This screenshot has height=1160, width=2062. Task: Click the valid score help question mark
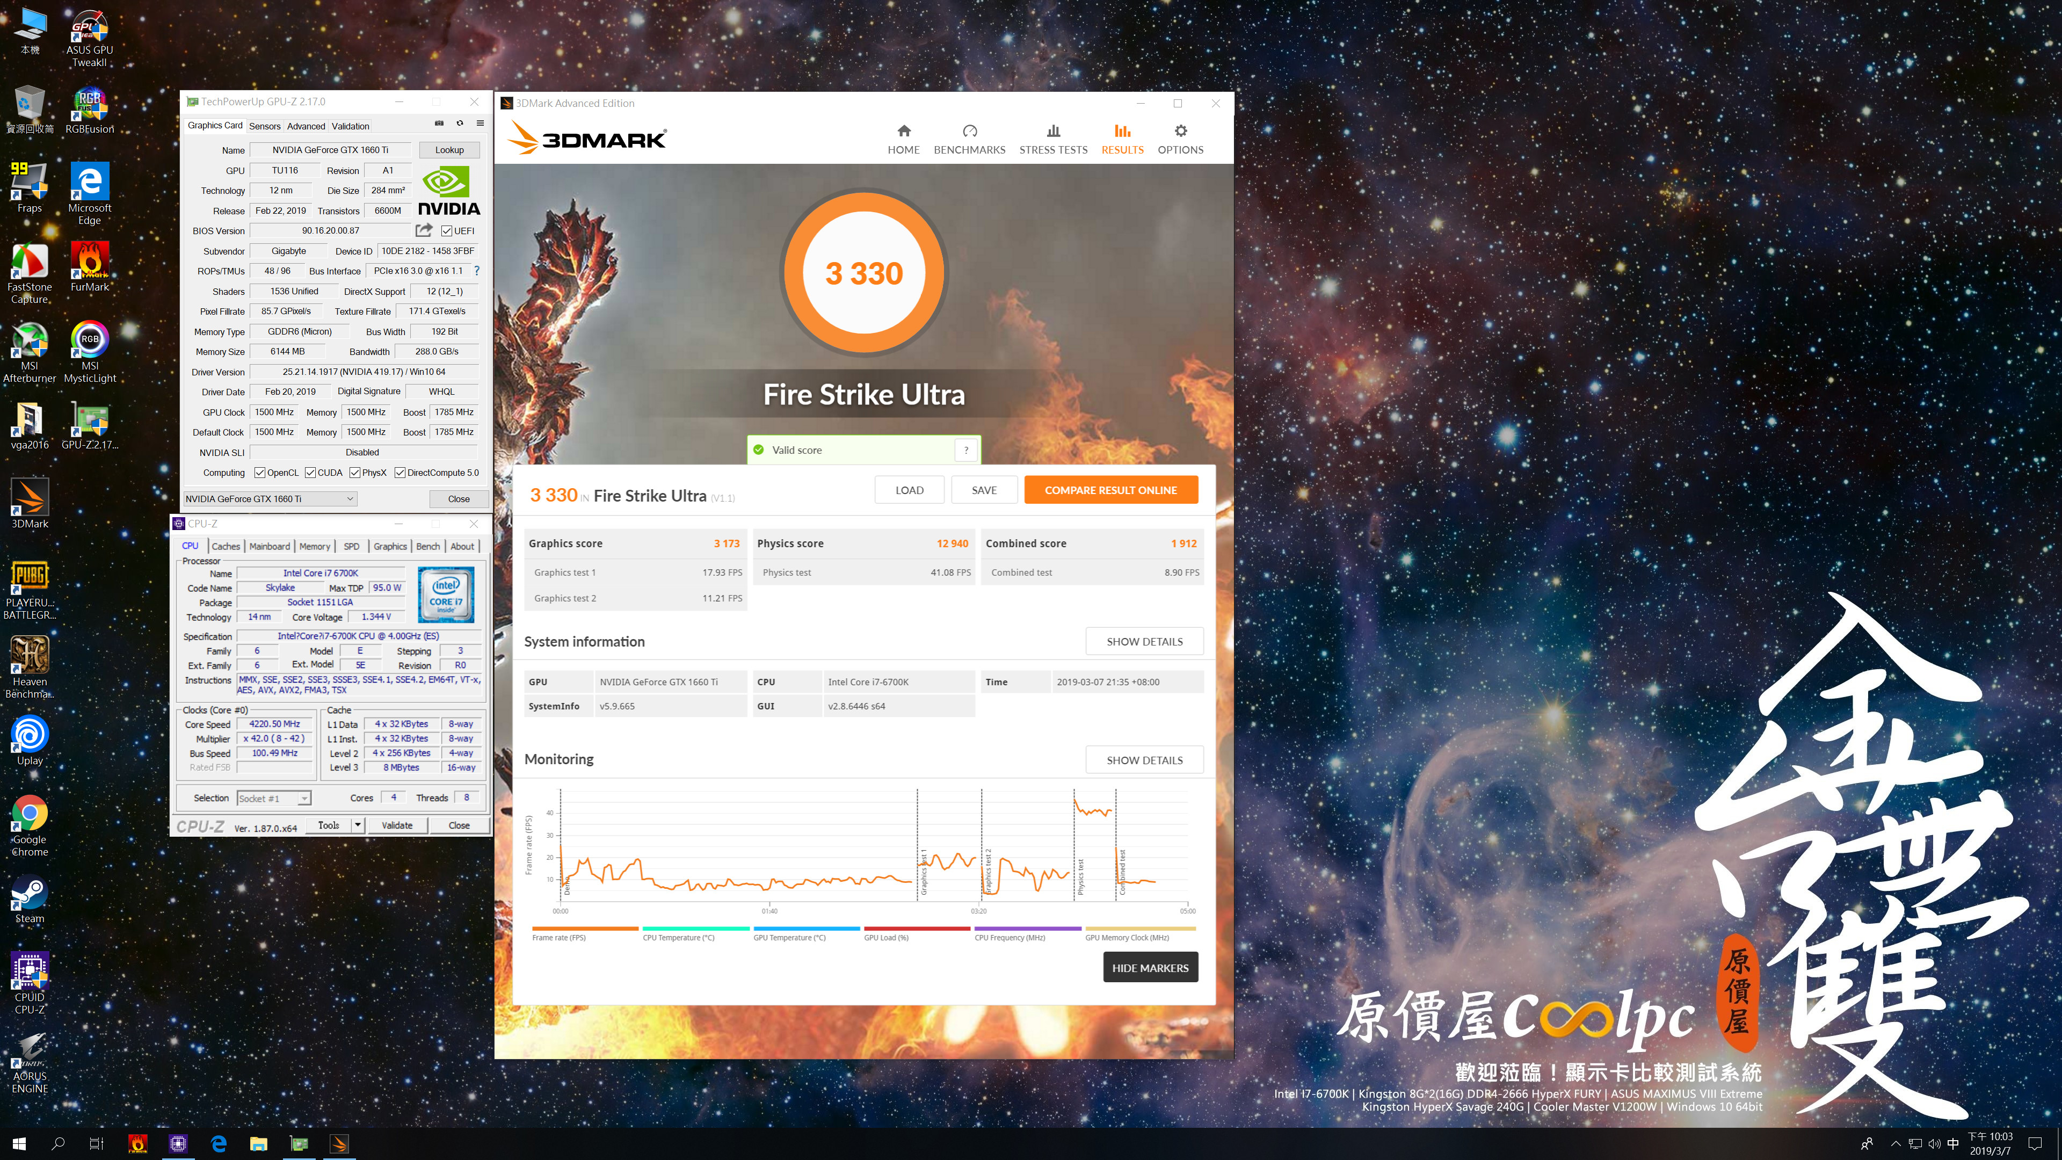[966, 450]
